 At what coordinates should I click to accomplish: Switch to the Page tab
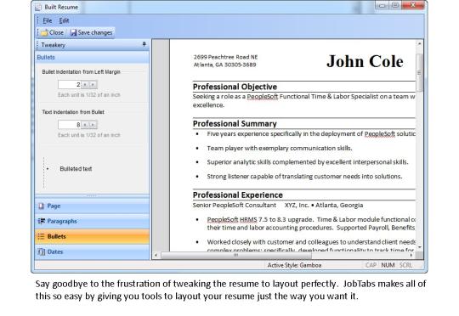[92, 206]
